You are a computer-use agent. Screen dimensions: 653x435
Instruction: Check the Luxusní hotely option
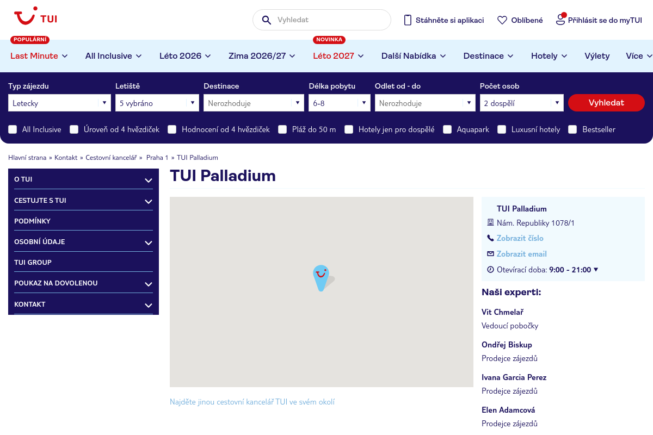click(502, 129)
